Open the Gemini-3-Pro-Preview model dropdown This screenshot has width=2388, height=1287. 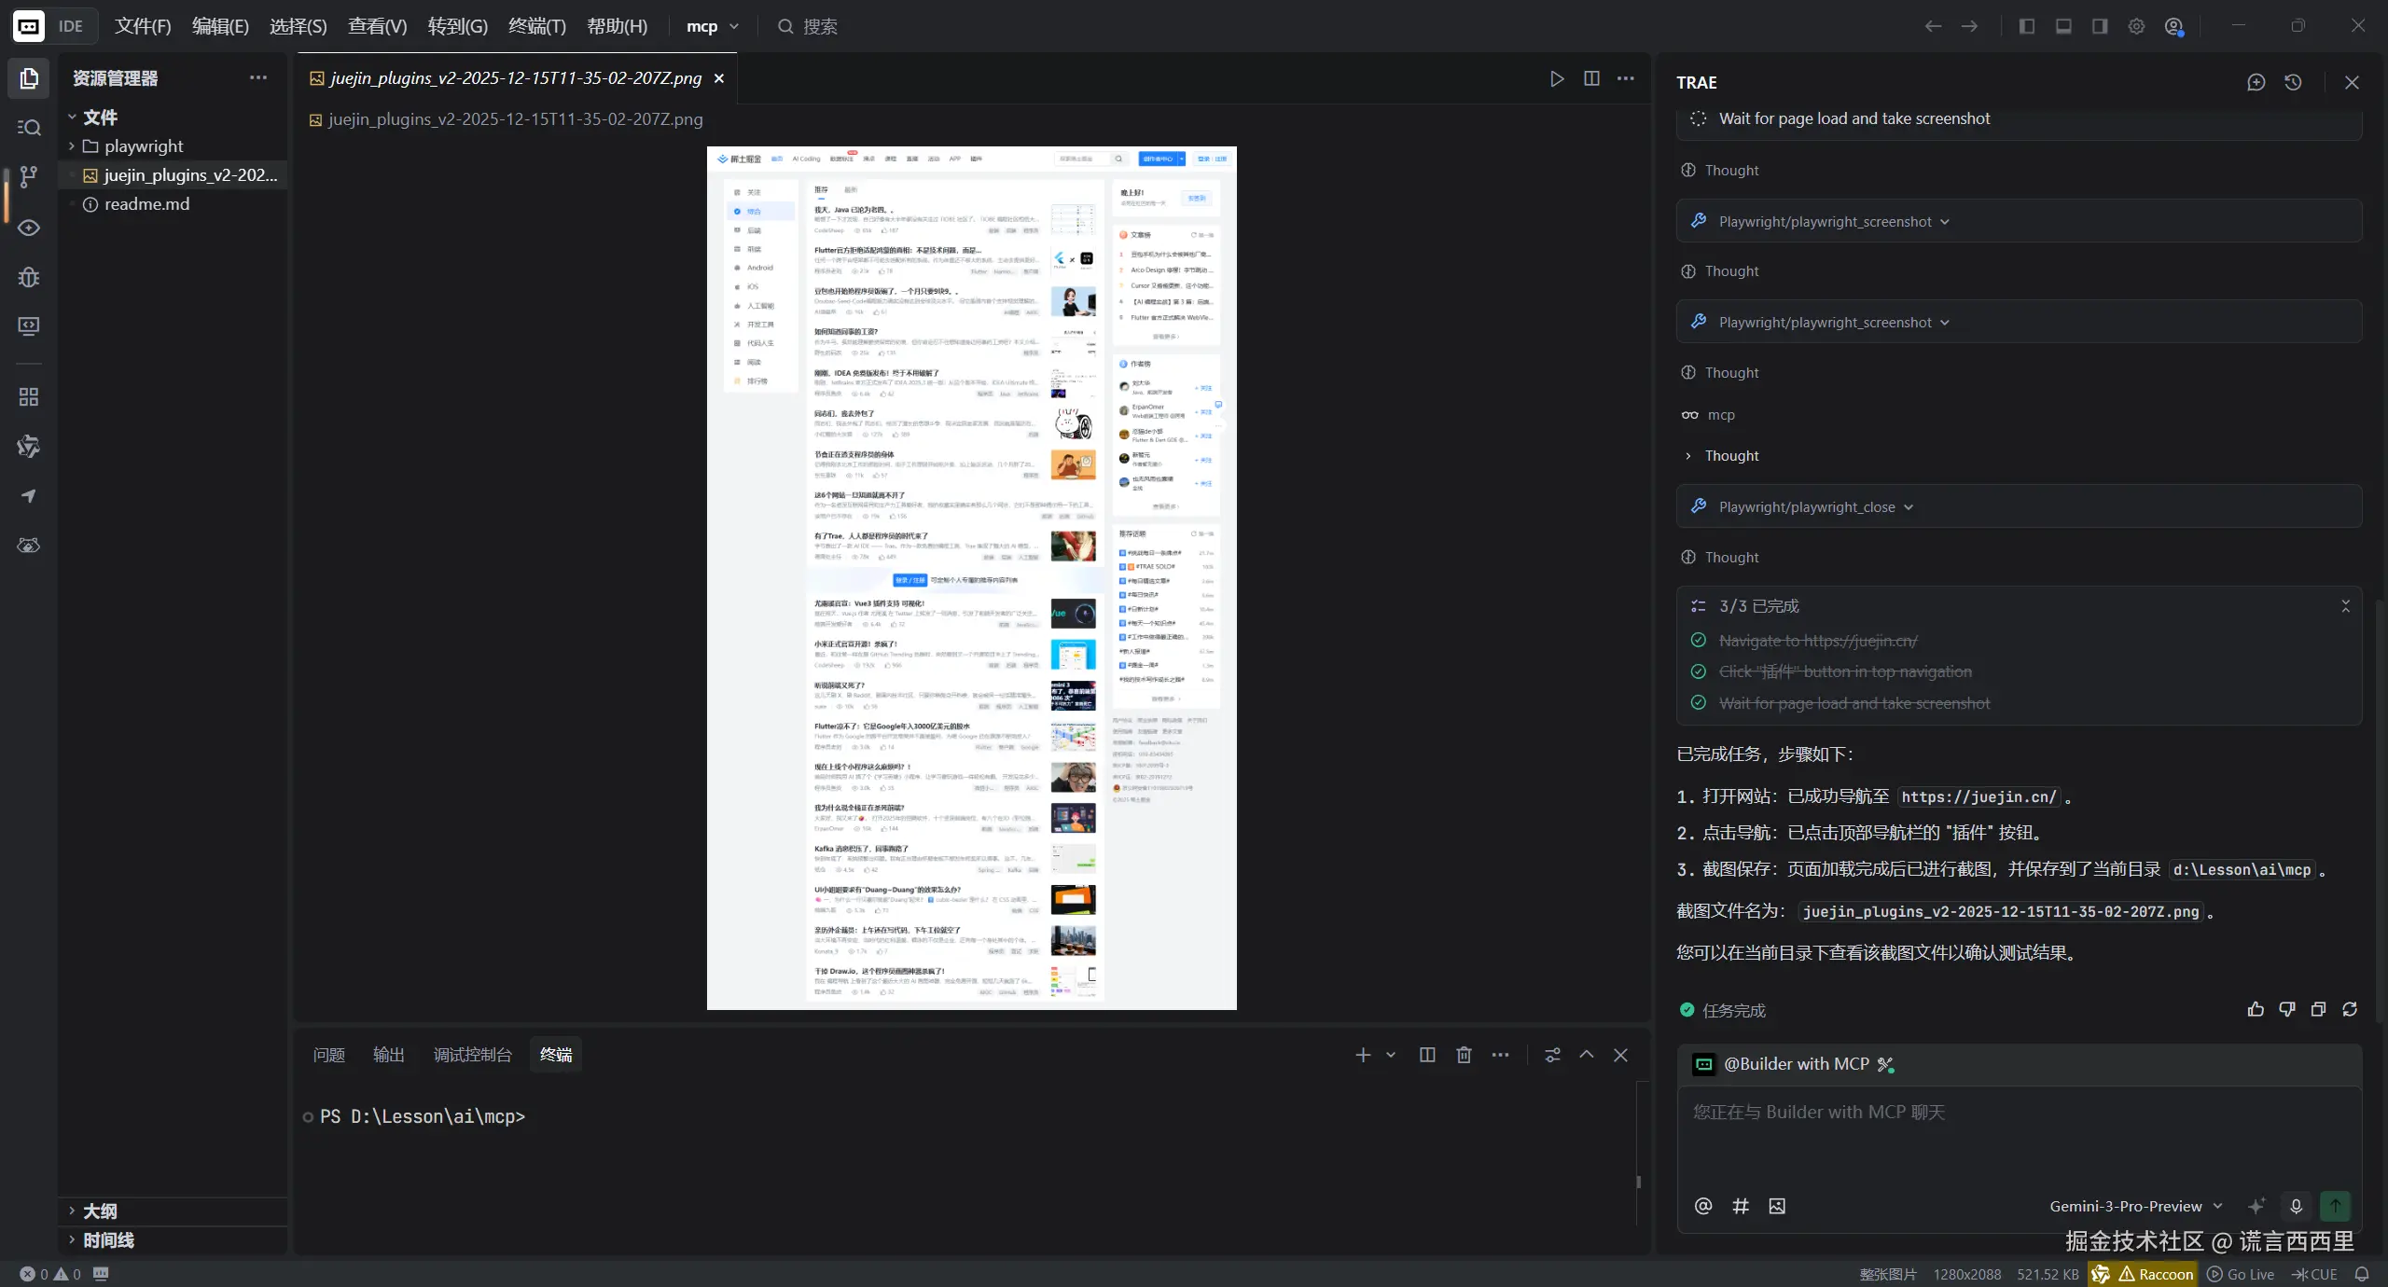coord(2134,1206)
